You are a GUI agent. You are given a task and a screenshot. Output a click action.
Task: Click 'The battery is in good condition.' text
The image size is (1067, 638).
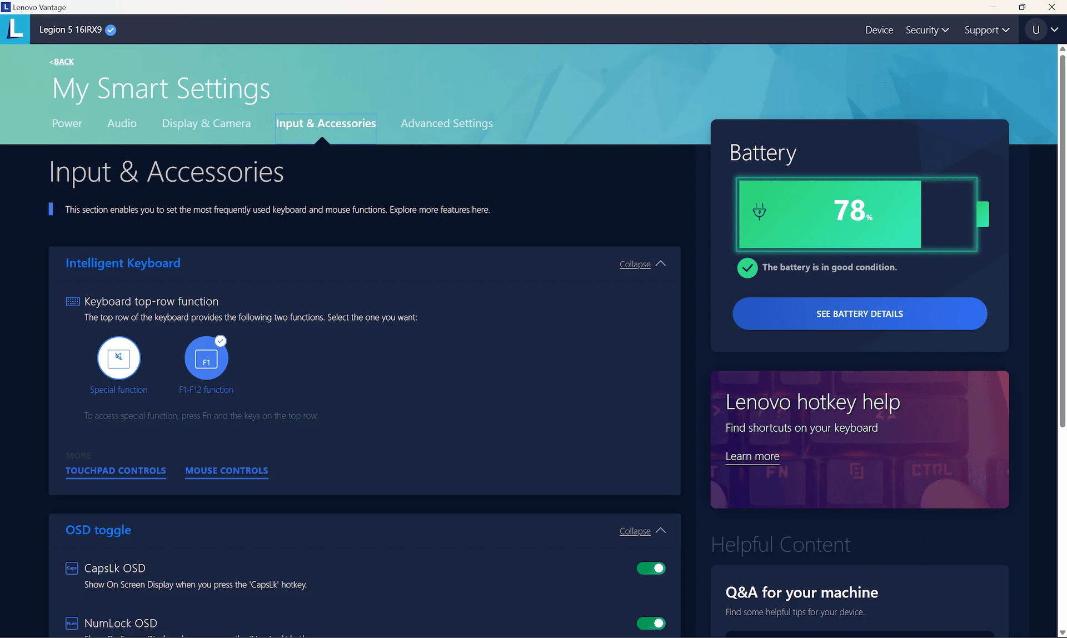(x=829, y=267)
